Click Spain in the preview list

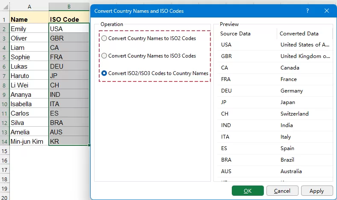pyautogui.click(x=287, y=148)
